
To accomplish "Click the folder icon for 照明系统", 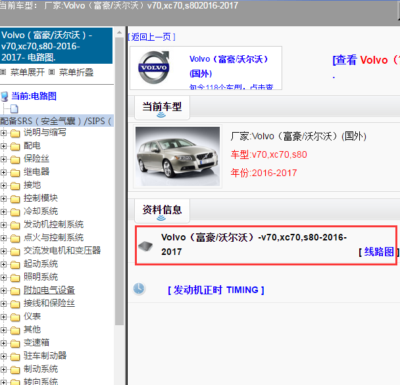I will [x=15, y=278].
